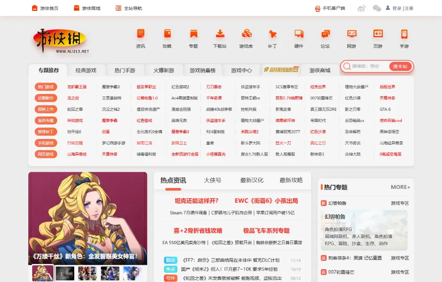
Task: Click the 推荐补丁 category button
Action: tap(46, 132)
